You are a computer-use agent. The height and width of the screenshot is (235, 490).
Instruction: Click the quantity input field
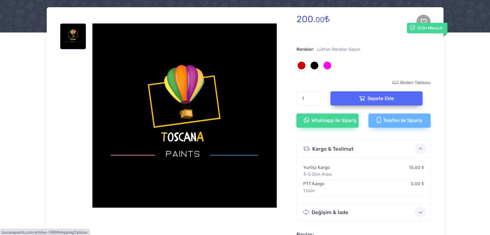click(309, 99)
